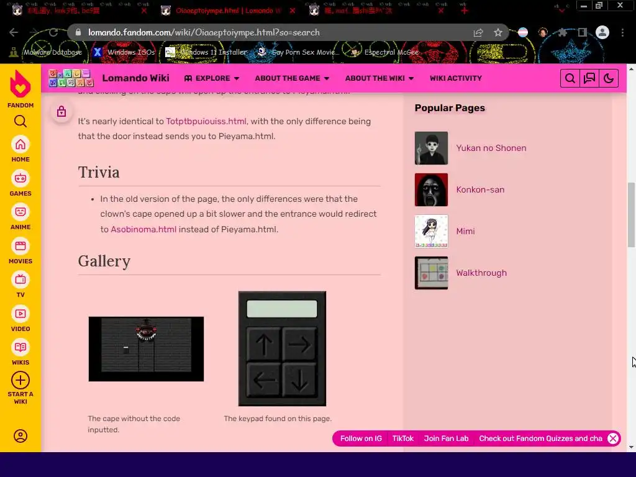636x477 pixels.
Task: Share this page from the address bar
Action: tap(478, 32)
